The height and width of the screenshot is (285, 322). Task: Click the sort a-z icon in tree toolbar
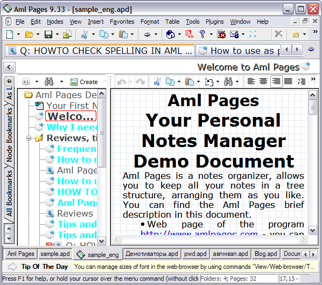[x=26, y=81]
